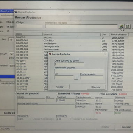The height and width of the screenshot is (133, 133).
Task: Click the Existencias Actuales value 0.00000
Action: pyautogui.click(x=85, y=94)
